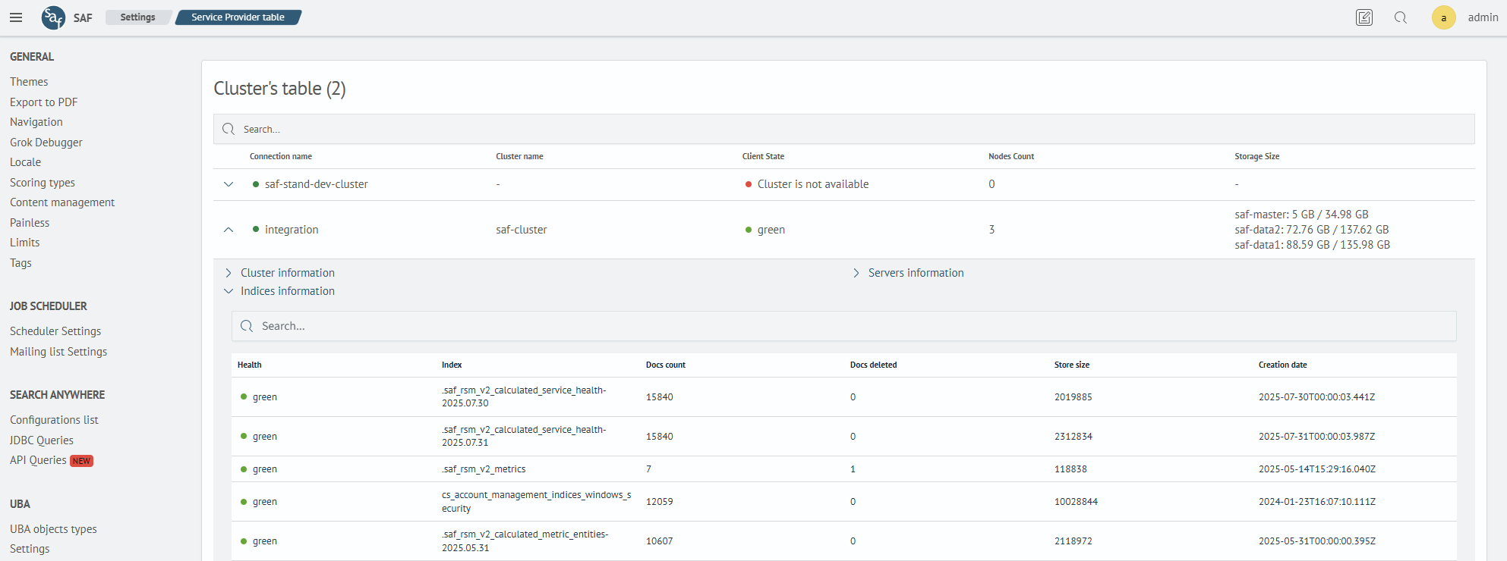1507x561 pixels.
Task: Focus the Cluster's table search field
Action: pos(843,130)
